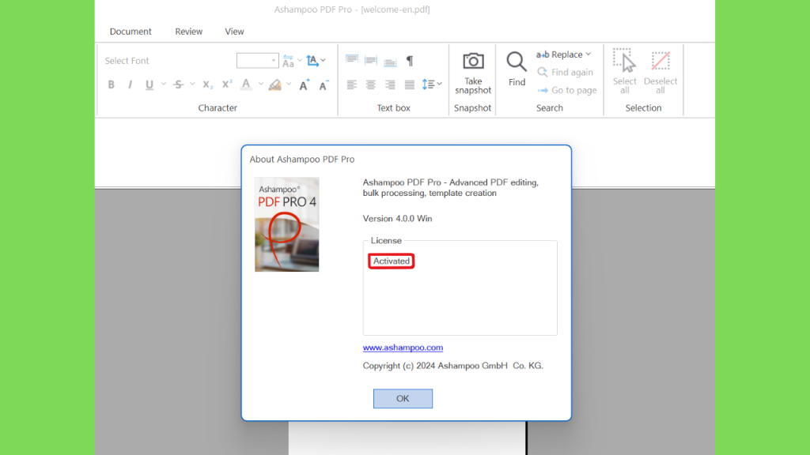
Task: Open the View ribbon tab
Action: tap(234, 32)
